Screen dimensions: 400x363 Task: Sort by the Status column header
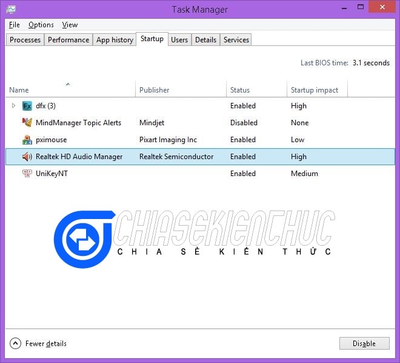256,90
